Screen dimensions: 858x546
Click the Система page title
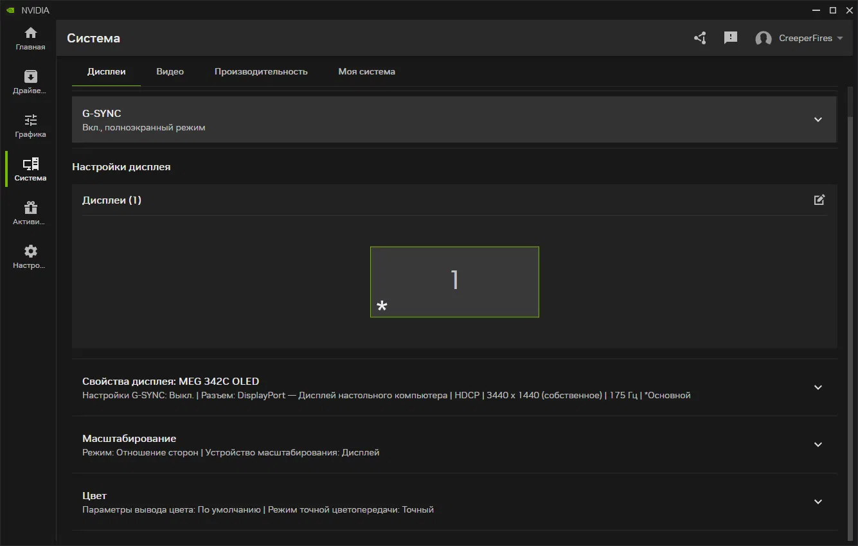[94, 39]
